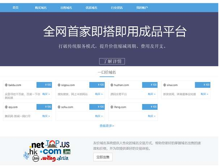The height and width of the screenshot is (166, 219).
Task: Click the domain suffix logos image
Action: [x=47, y=151]
